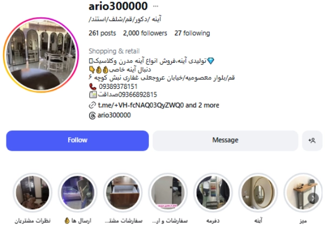The width and height of the screenshot is (325, 225).
Task: Click the phone number 09389378151
Action: [118, 86]
